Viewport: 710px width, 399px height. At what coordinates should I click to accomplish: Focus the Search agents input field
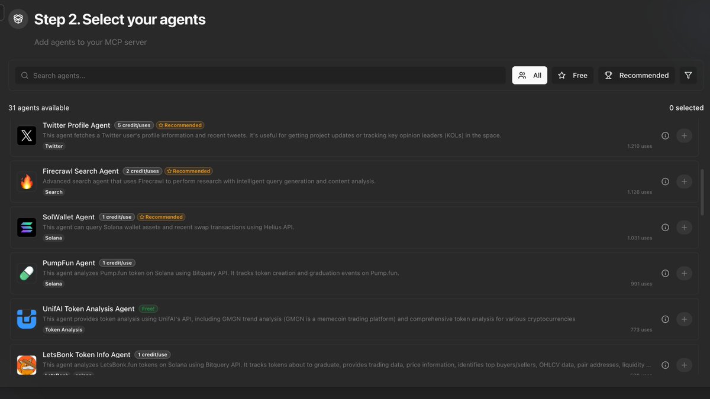260,76
